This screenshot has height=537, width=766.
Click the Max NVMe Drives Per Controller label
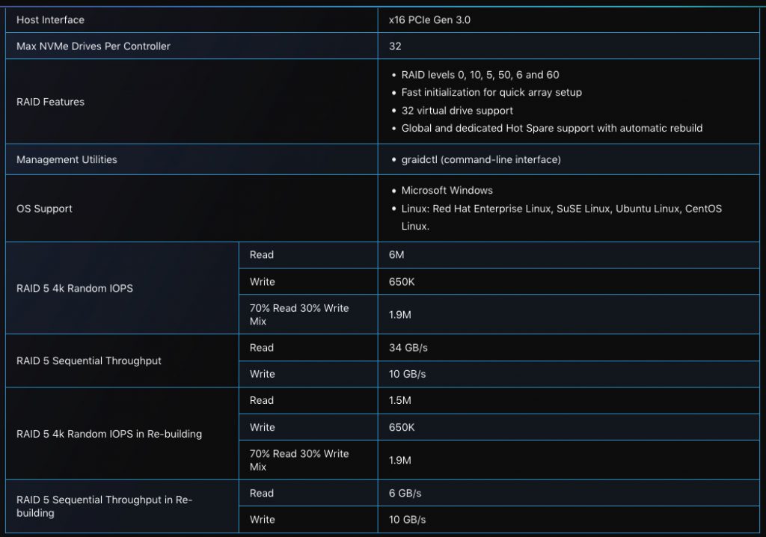click(x=94, y=46)
